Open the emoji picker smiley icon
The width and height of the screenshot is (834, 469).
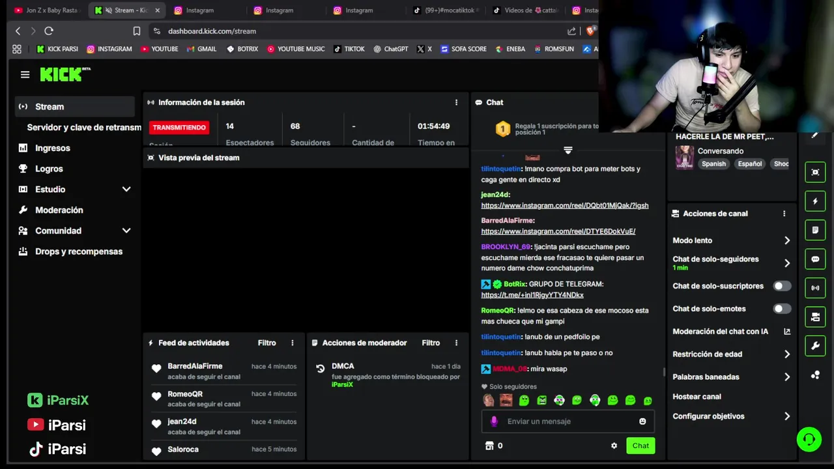(x=642, y=421)
